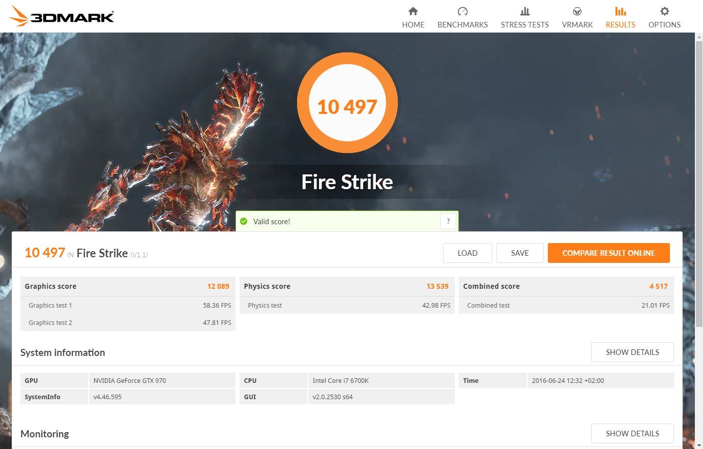Click the Home house icon

(x=413, y=11)
